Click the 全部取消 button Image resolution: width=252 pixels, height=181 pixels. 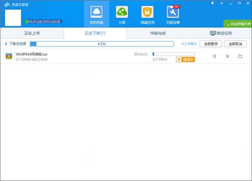pos(235,44)
